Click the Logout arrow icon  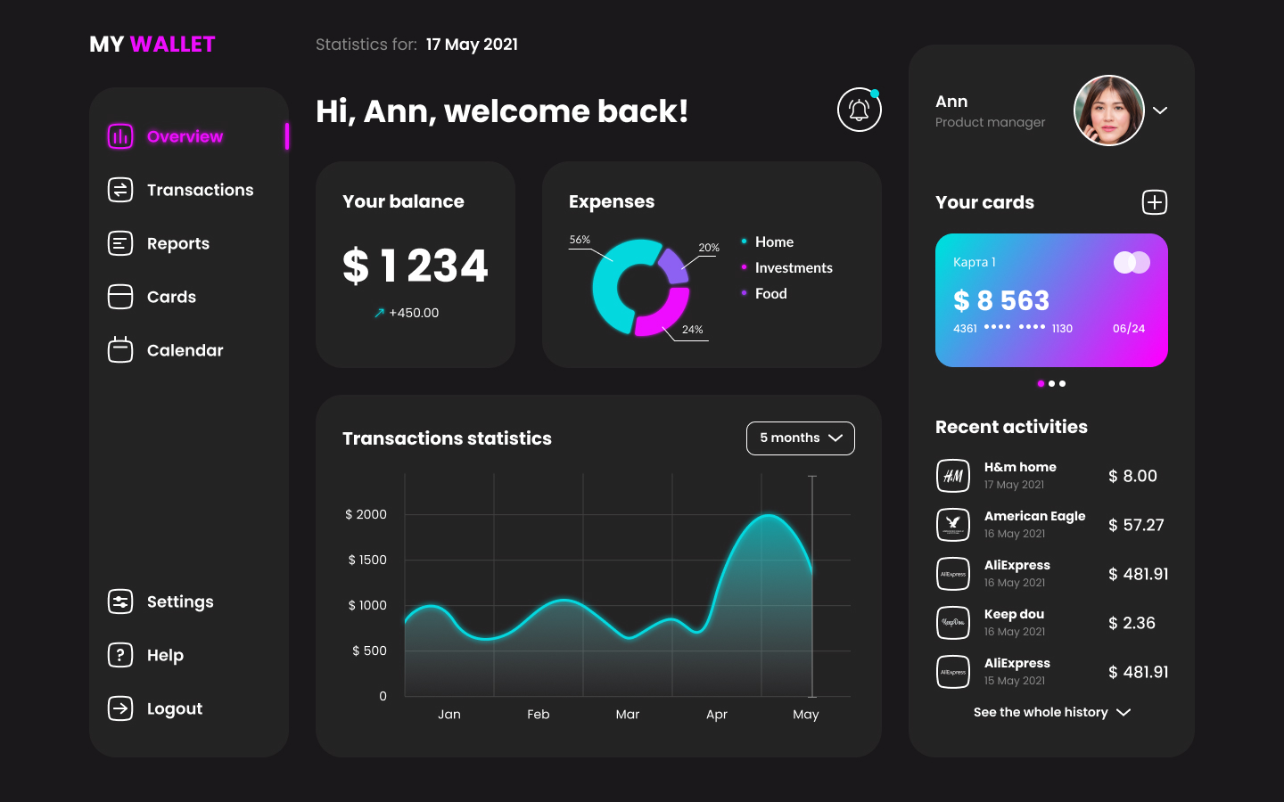(x=120, y=708)
